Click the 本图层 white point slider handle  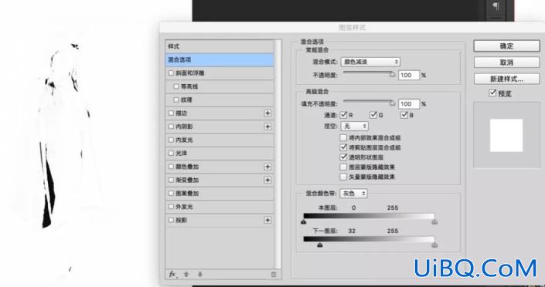434,221
